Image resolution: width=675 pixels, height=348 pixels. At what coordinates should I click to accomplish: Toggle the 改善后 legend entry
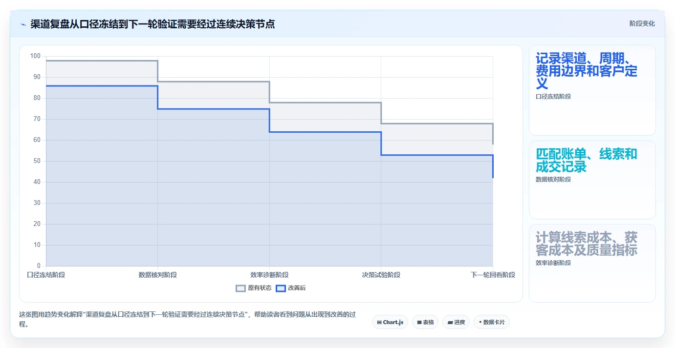coord(291,288)
